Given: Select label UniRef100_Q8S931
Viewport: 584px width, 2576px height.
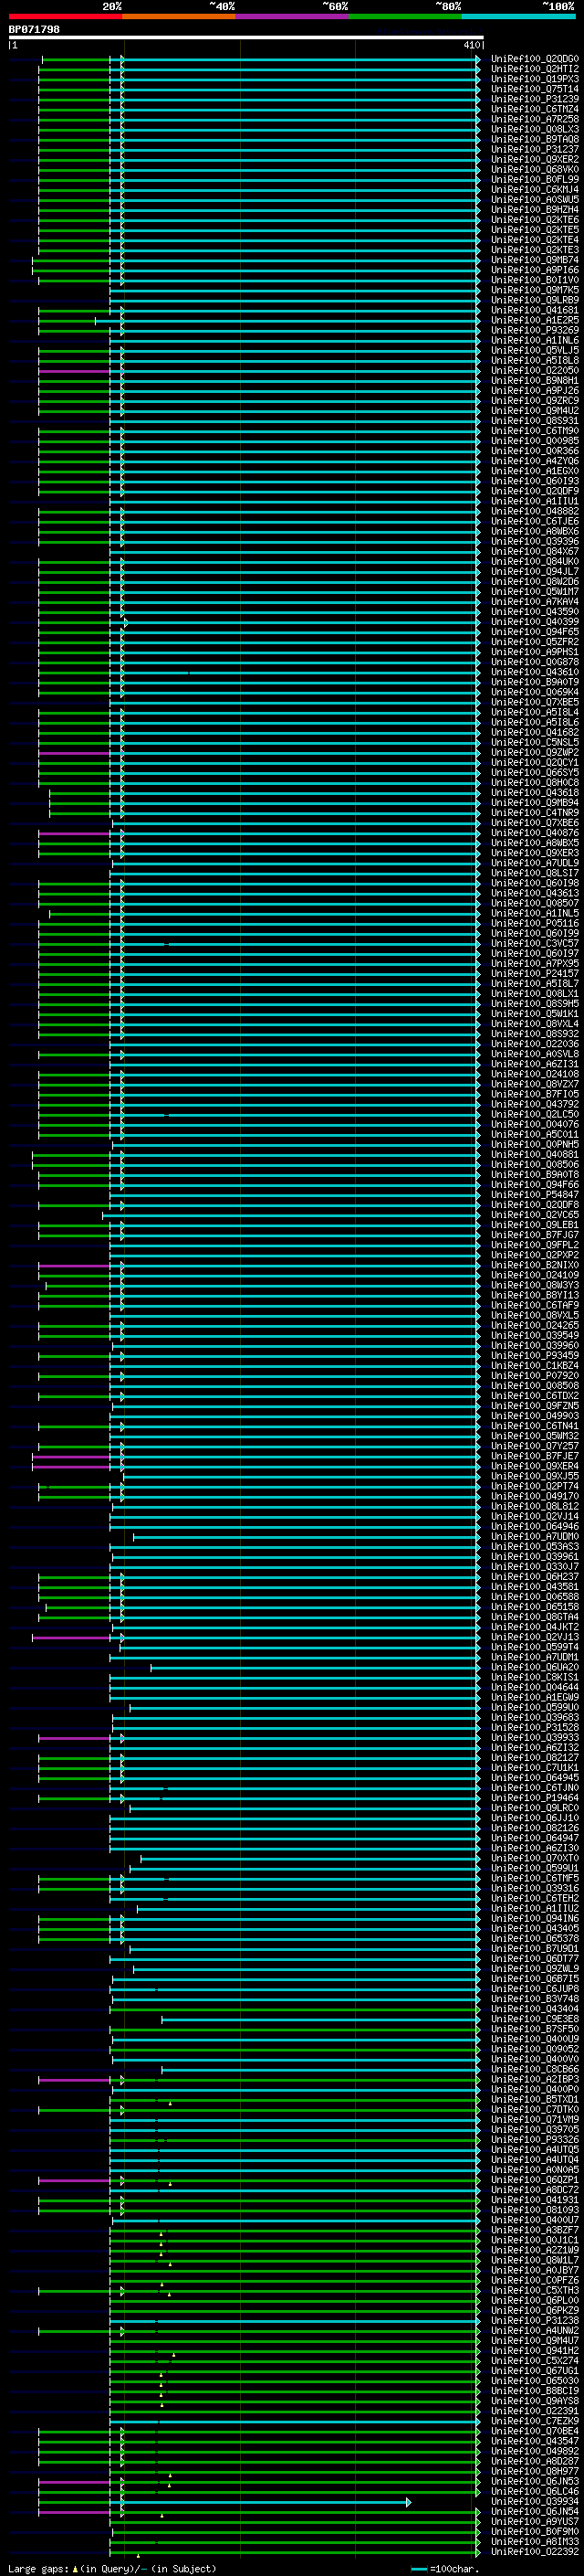Looking at the screenshot, I should (x=535, y=421).
